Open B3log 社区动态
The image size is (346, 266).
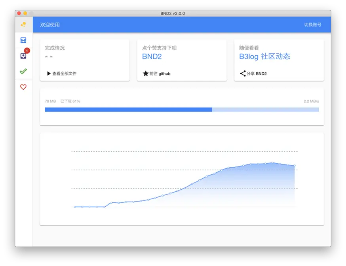(x=266, y=57)
